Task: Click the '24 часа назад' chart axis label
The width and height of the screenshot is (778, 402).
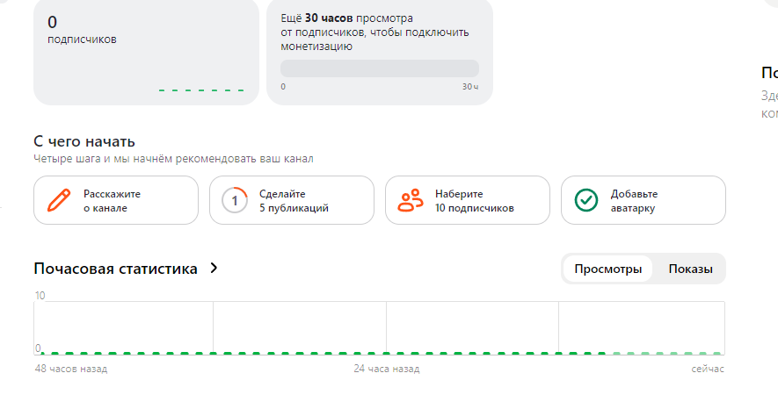Action: [386, 369]
